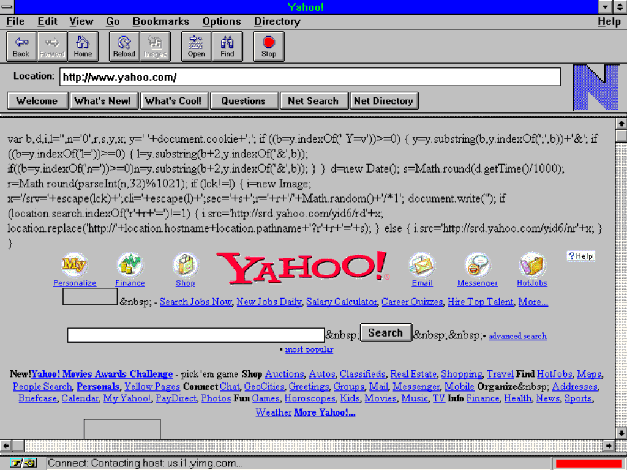Image resolution: width=627 pixels, height=470 pixels.
Task: Click the vertical scrollbar up arrow
Action: tap(621, 124)
